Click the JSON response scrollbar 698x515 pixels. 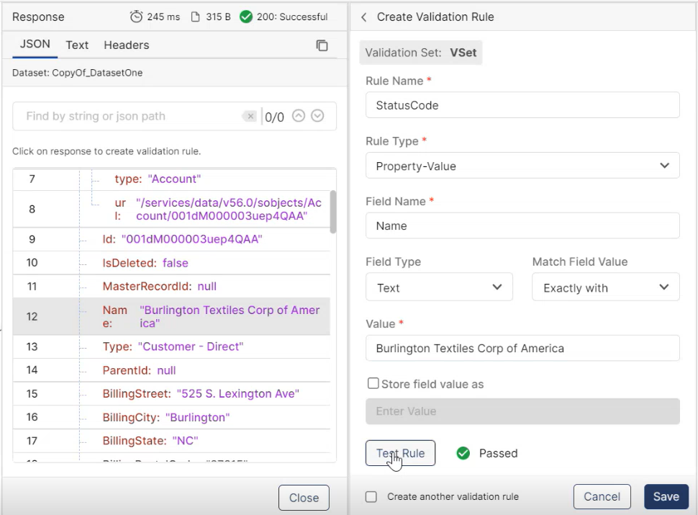click(x=332, y=212)
